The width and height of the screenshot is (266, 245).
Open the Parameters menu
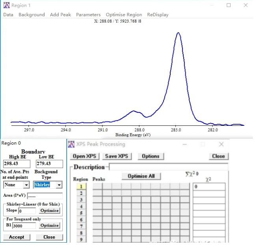click(88, 15)
